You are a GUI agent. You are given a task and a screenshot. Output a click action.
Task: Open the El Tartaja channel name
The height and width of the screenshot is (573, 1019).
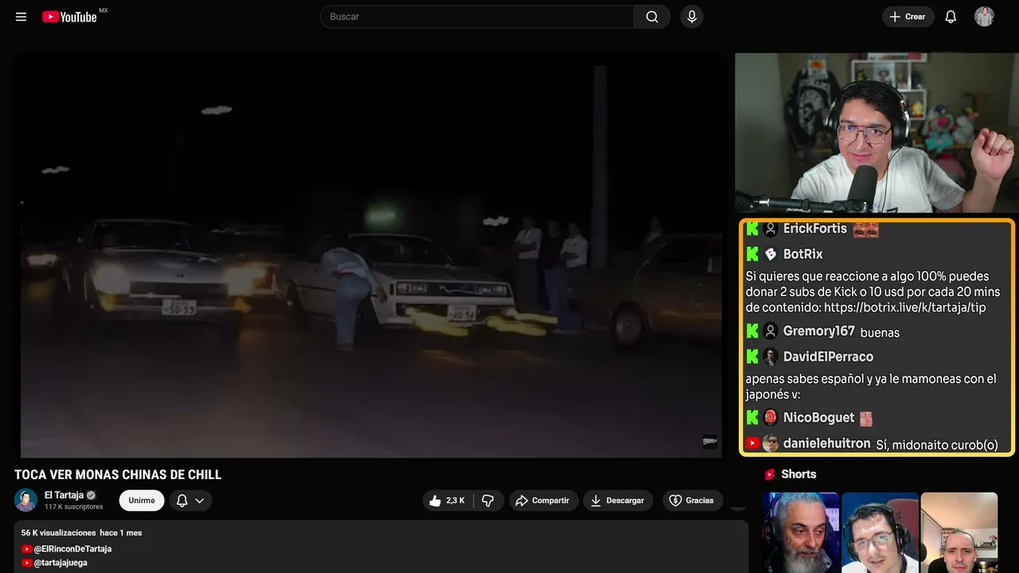pos(64,495)
